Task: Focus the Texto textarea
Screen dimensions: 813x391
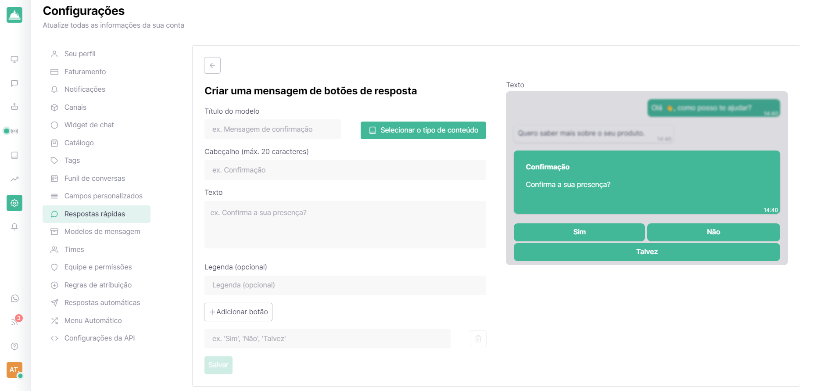Action: tap(345, 225)
